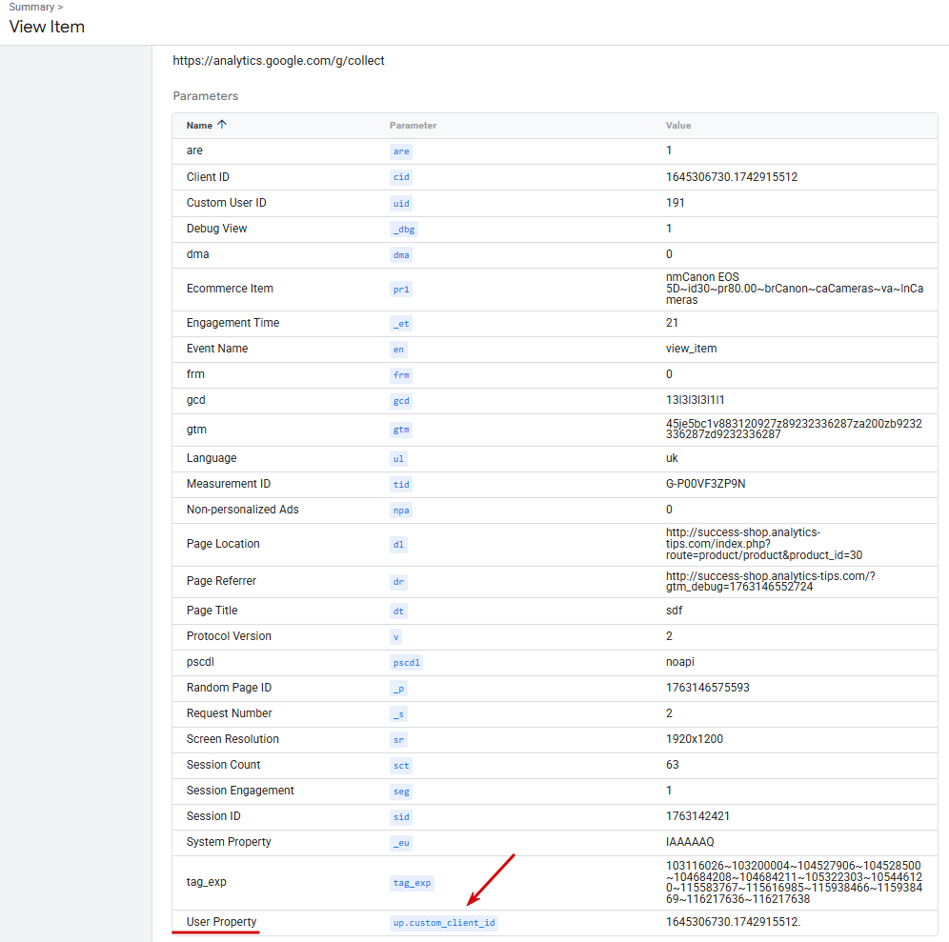Select the 'uid' parameter chip
The height and width of the screenshot is (942, 949).
pyautogui.click(x=401, y=203)
